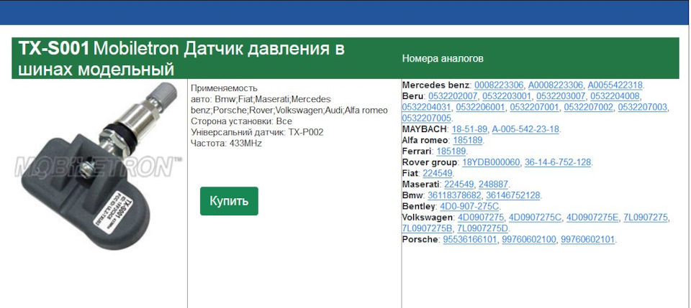
Task: Open Mercedes benz analog A0008223306
Action: [556, 85]
